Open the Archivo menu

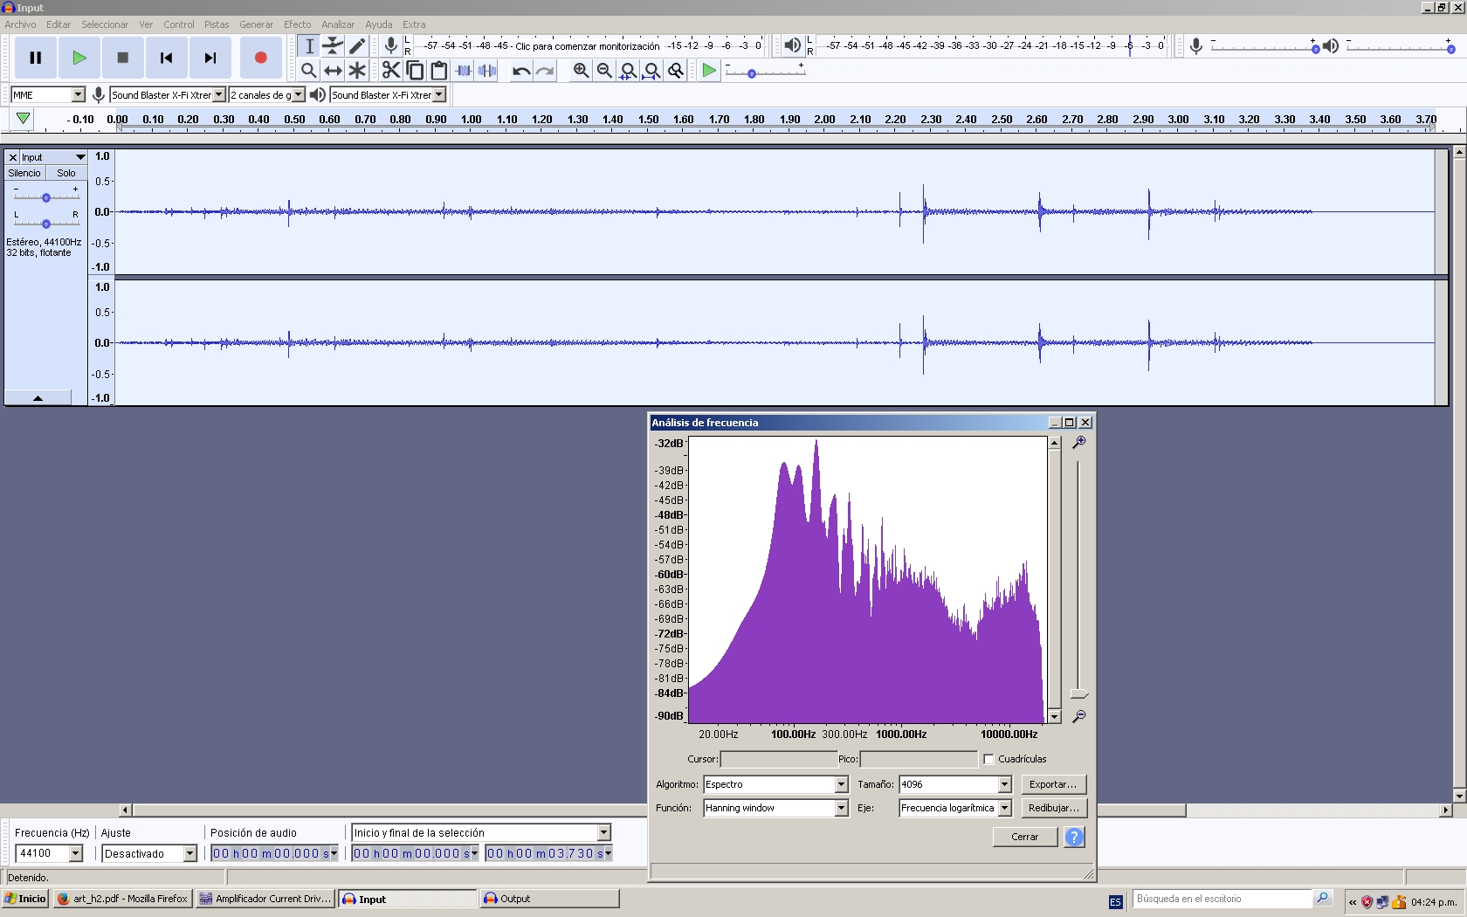(21, 24)
